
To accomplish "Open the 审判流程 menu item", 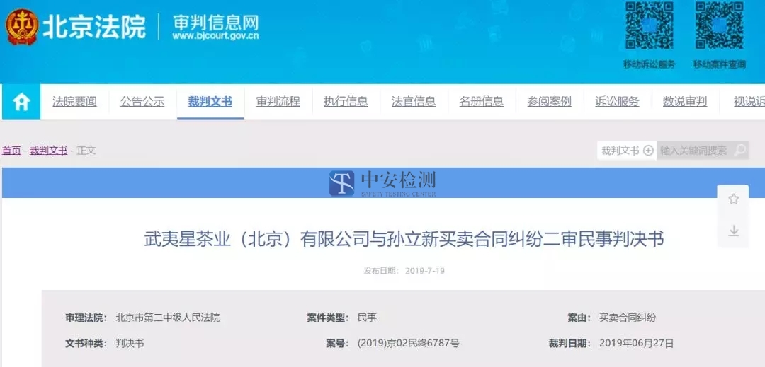I will pyautogui.click(x=278, y=102).
